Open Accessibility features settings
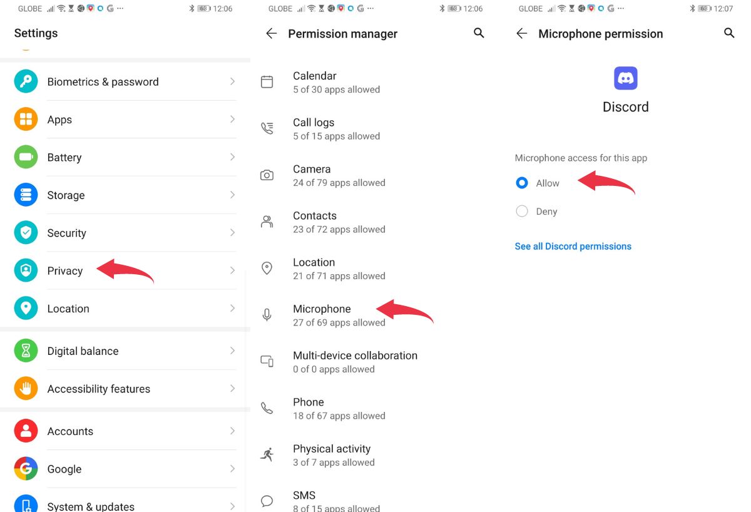Viewport: 751px width, 512px height. (99, 389)
